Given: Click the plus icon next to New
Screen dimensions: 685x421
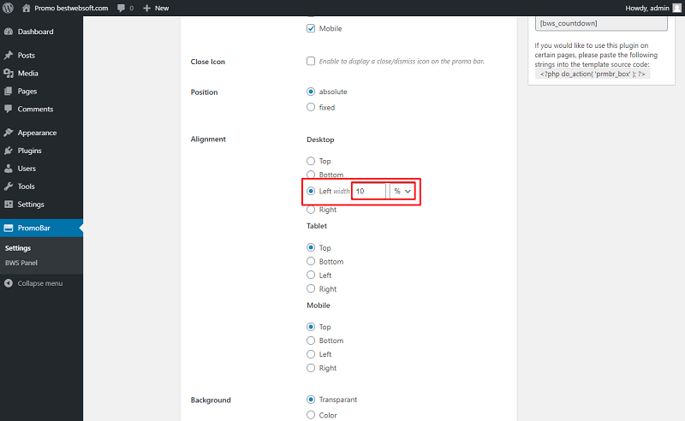Looking at the screenshot, I should pos(146,9).
